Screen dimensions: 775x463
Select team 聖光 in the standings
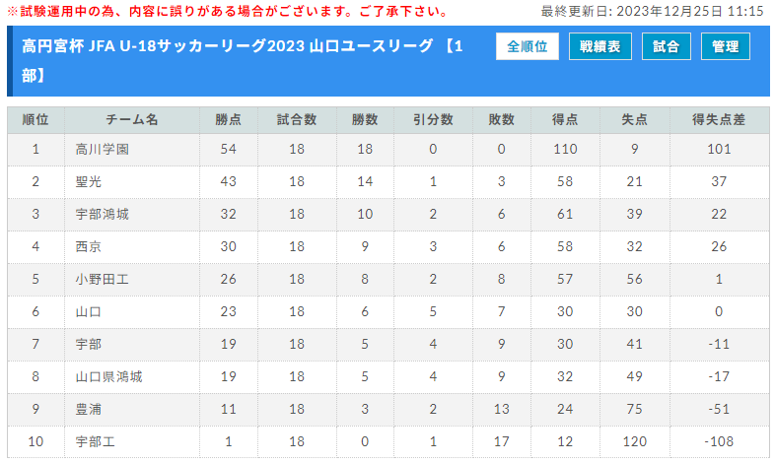89,182
